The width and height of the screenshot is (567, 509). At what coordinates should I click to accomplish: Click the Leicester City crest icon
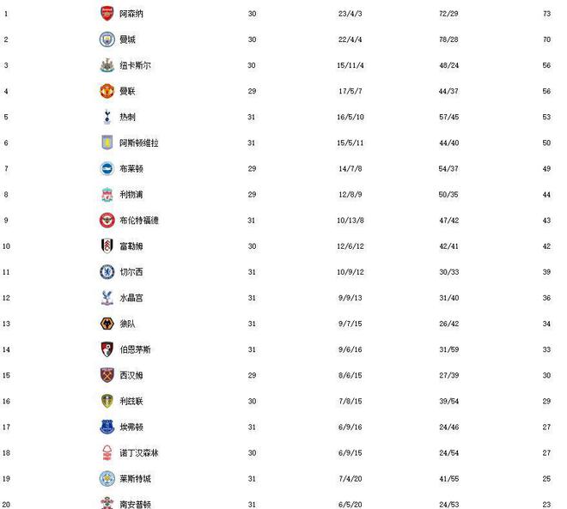point(106,478)
